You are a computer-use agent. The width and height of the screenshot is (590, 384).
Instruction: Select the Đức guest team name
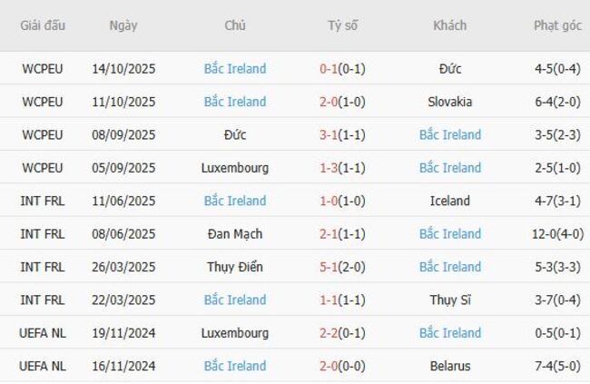[x=450, y=68]
